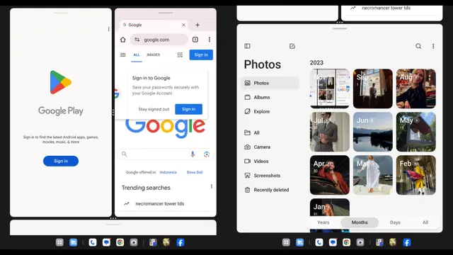Select Photos in the Photos app sidebar
Viewport: 453px width, 255px height.
pos(270,83)
